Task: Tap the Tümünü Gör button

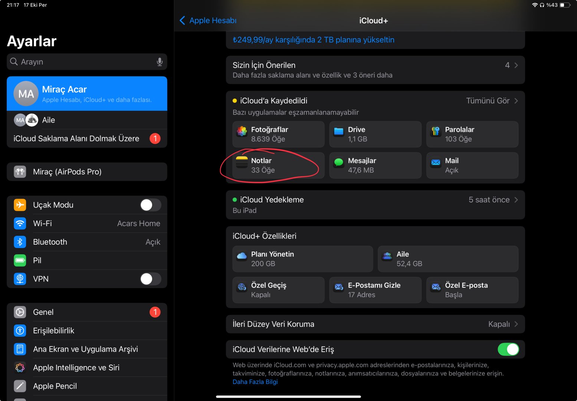Action: coord(488,101)
